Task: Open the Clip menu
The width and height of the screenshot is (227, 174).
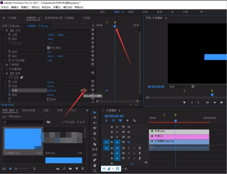Action: [x=25, y=7]
